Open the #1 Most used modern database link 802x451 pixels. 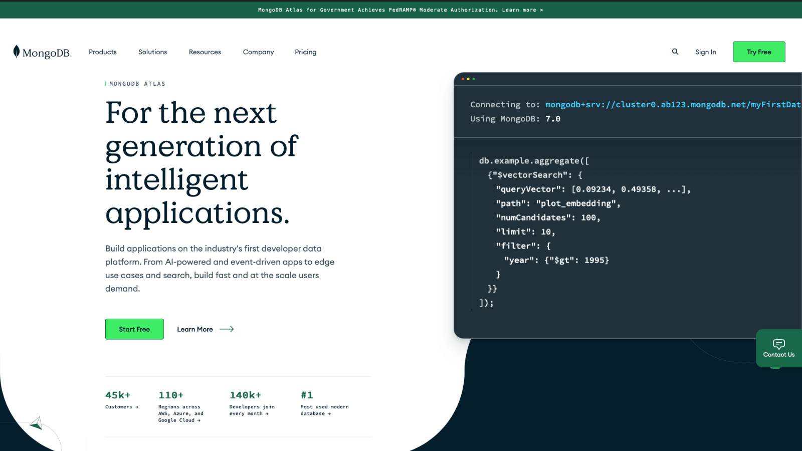click(325, 403)
